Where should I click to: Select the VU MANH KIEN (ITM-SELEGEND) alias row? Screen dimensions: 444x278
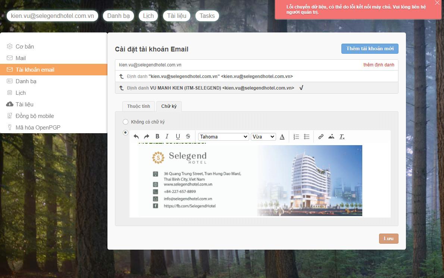257,88
